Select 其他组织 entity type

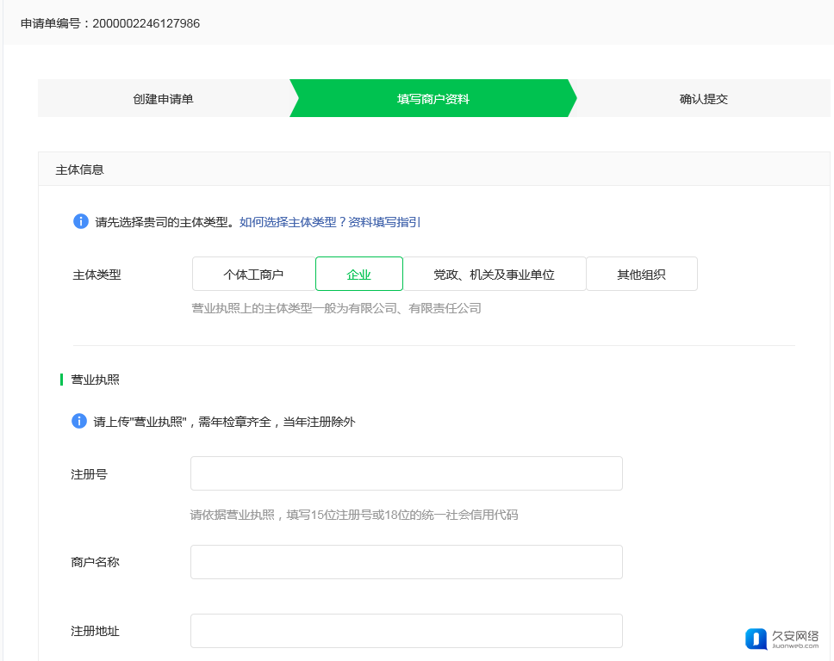[641, 275]
